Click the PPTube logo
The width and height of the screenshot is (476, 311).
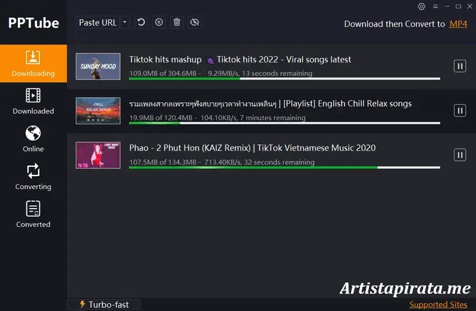pyautogui.click(x=33, y=23)
